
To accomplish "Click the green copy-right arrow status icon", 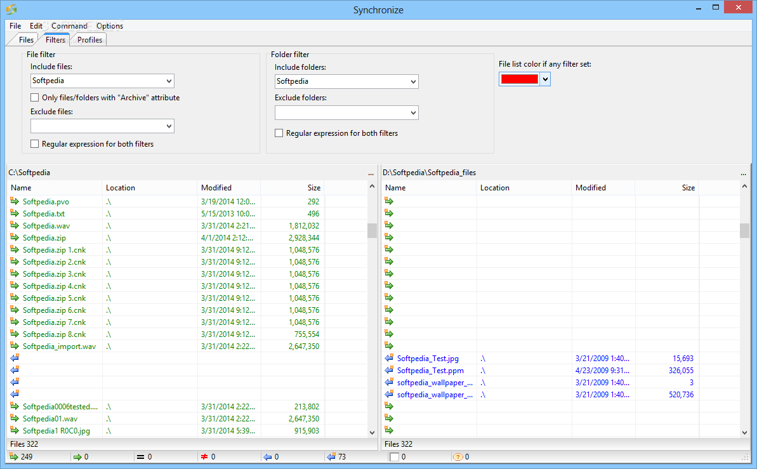I will [77, 457].
